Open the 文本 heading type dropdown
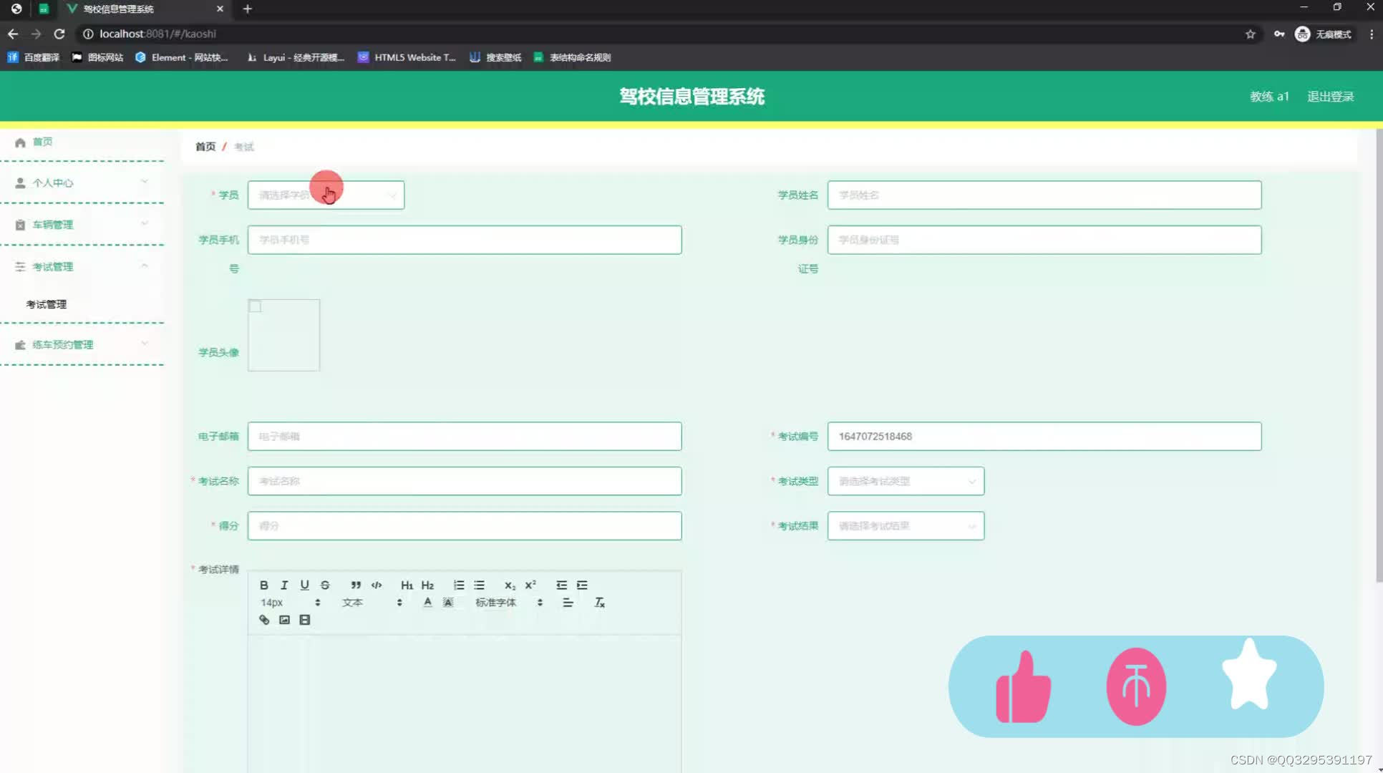Image resolution: width=1383 pixels, height=773 pixels. pyautogui.click(x=372, y=602)
